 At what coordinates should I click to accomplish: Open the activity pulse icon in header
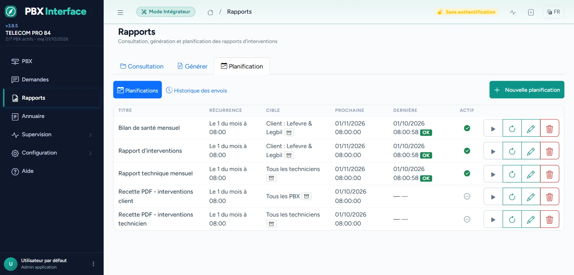click(513, 12)
